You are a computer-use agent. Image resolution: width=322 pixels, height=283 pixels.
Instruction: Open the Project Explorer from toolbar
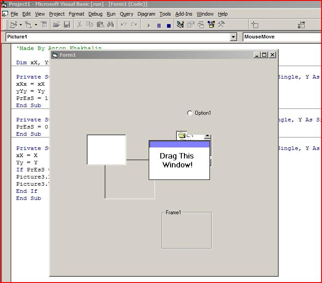click(x=180, y=25)
